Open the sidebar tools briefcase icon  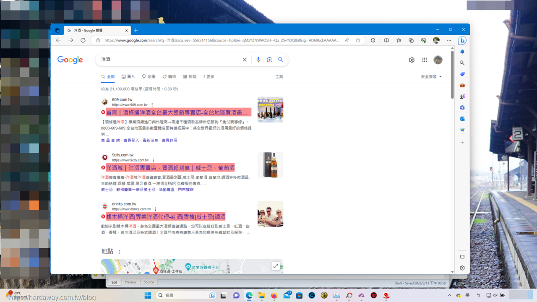pos(462,85)
